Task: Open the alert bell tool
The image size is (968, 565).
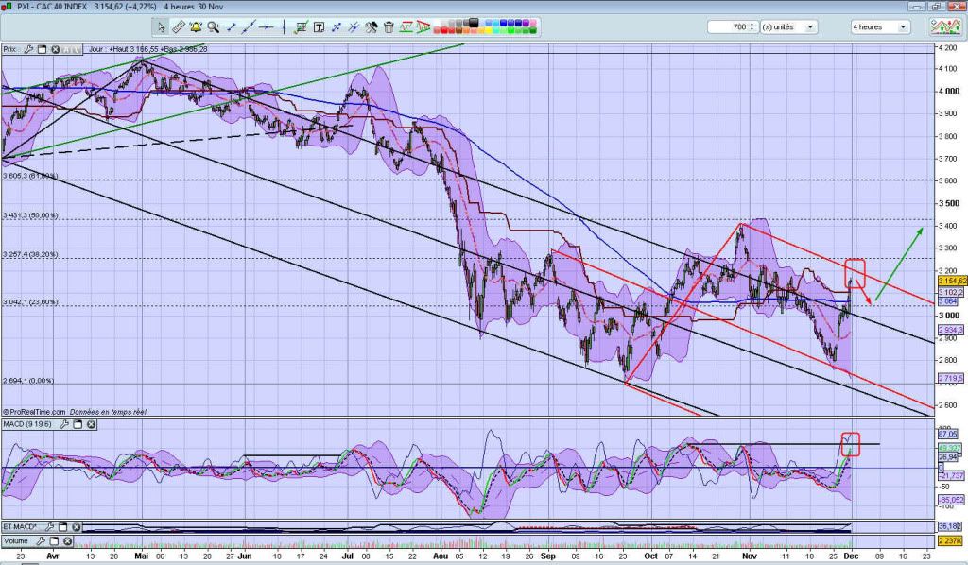Action: click(x=196, y=27)
